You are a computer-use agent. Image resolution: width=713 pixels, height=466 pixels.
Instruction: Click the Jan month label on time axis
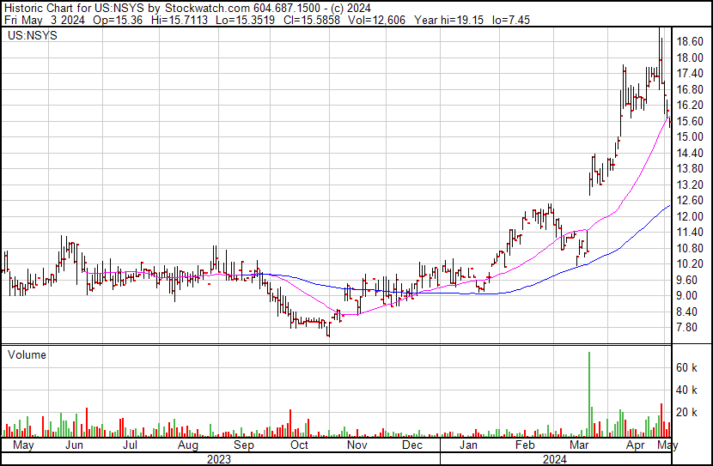point(468,446)
